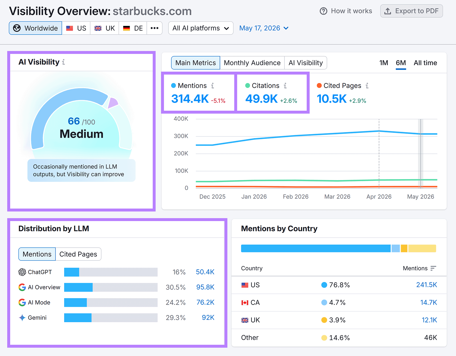Switch to Monthly Audience tab

[x=252, y=63]
